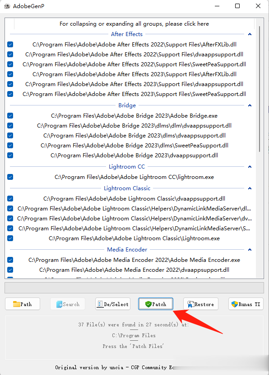Uncheck After Effects 2023 AfterFXLib.dll
Image resolution: width=269 pixels, height=375 pixels.
click(10, 74)
